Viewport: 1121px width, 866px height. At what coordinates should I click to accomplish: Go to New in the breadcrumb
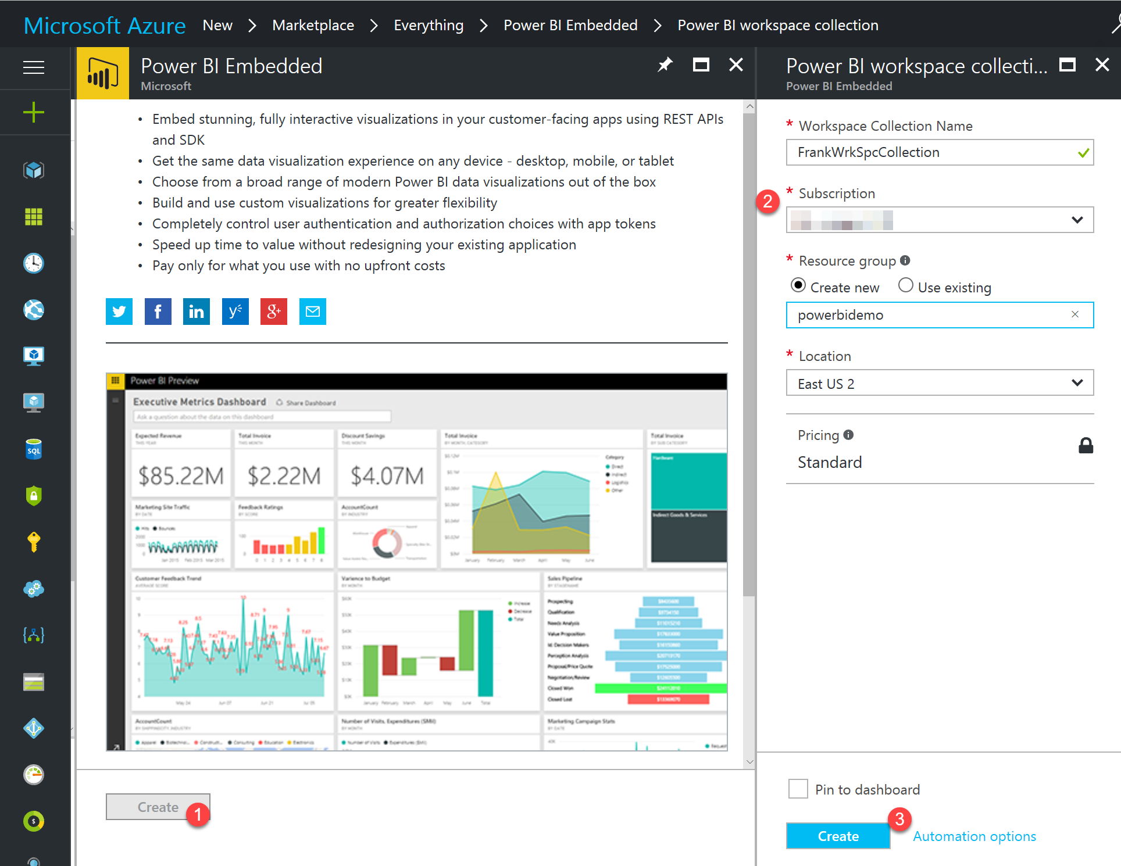[217, 25]
